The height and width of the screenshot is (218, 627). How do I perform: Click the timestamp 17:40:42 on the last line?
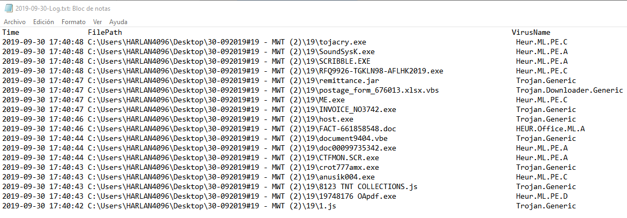(66, 206)
